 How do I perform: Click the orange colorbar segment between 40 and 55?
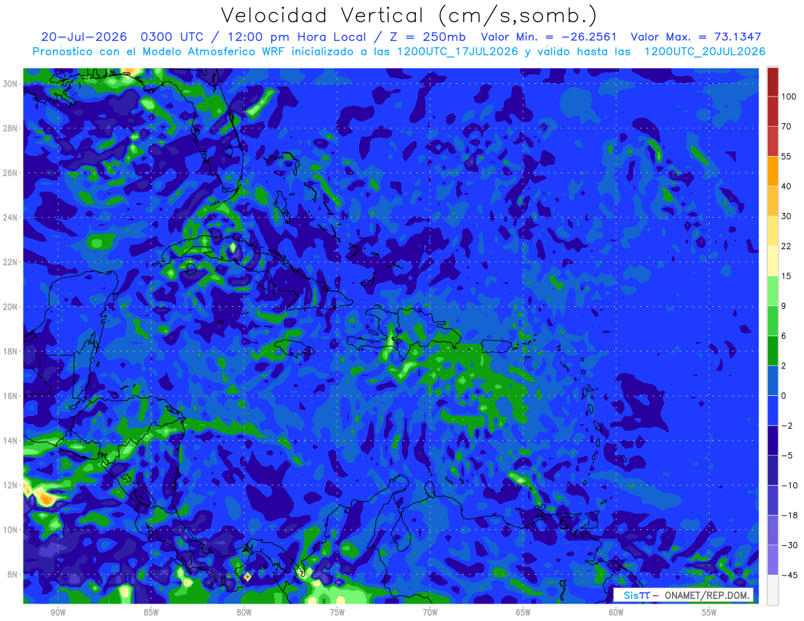coord(773,171)
